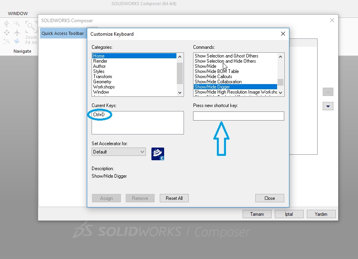Click the plus/minus zoom magnifier icon
This screenshot has height=259, width=358.
click(x=7, y=41)
